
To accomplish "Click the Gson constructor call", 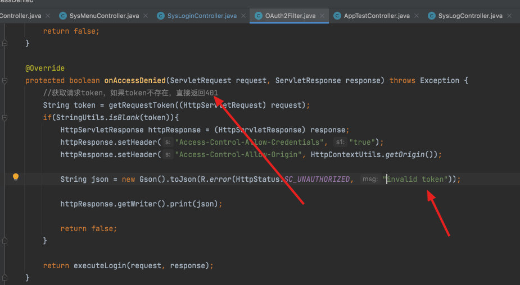I will (x=152, y=180).
